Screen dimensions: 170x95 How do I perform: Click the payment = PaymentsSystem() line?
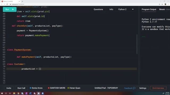coord(32,31)
